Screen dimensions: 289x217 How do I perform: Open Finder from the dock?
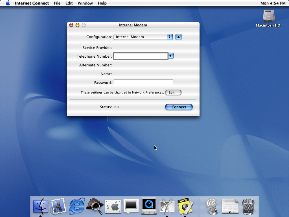41,206
